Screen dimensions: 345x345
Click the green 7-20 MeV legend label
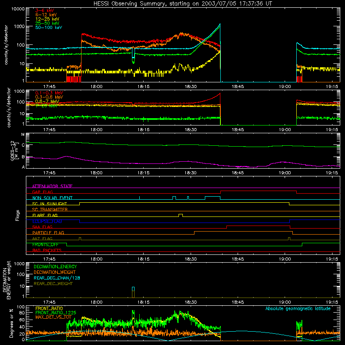(47, 106)
